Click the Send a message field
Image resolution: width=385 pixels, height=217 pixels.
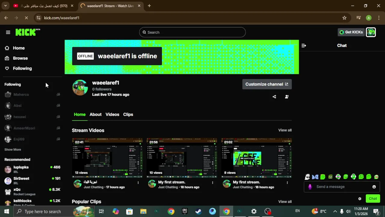click(x=342, y=187)
